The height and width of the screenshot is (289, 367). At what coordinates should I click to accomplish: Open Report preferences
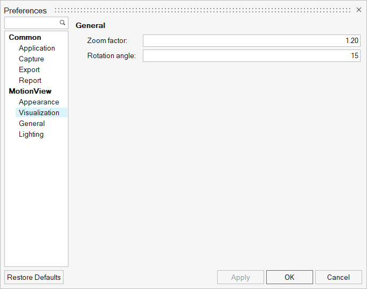point(30,80)
